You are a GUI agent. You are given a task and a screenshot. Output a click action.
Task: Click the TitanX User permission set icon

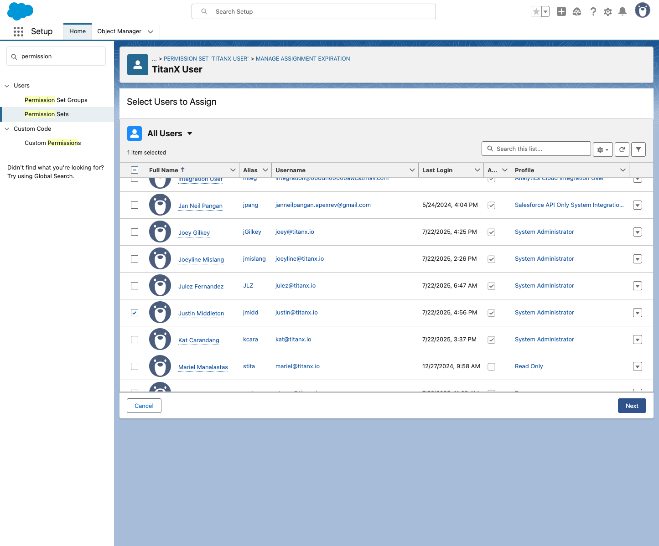[137, 65]
